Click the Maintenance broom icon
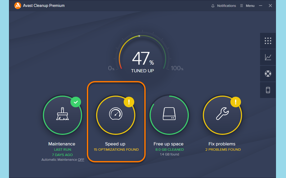 tap(62, 114)
